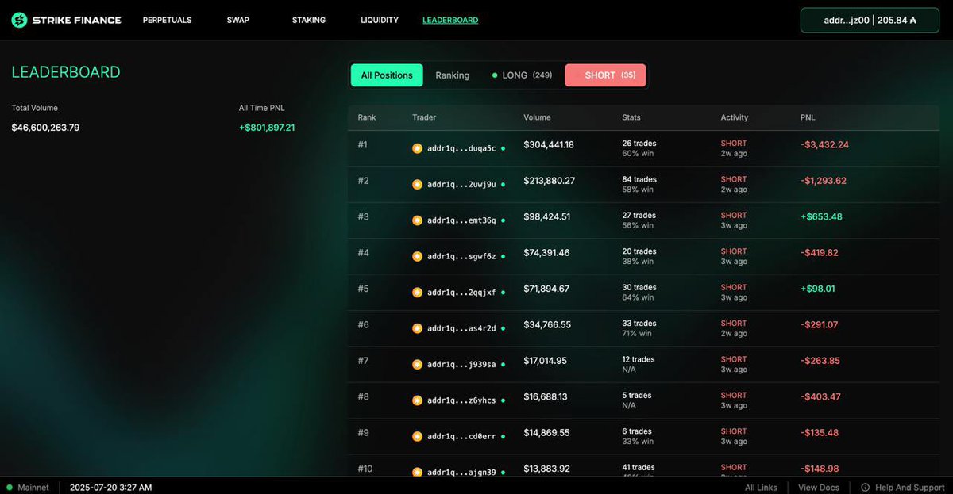Click the Mainnet network label
Screen dimensions: 953x494
[33, 488]
